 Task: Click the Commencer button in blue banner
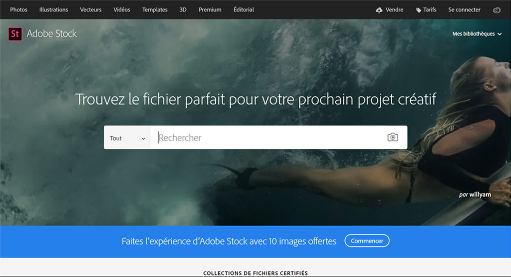tap(367, 241)
